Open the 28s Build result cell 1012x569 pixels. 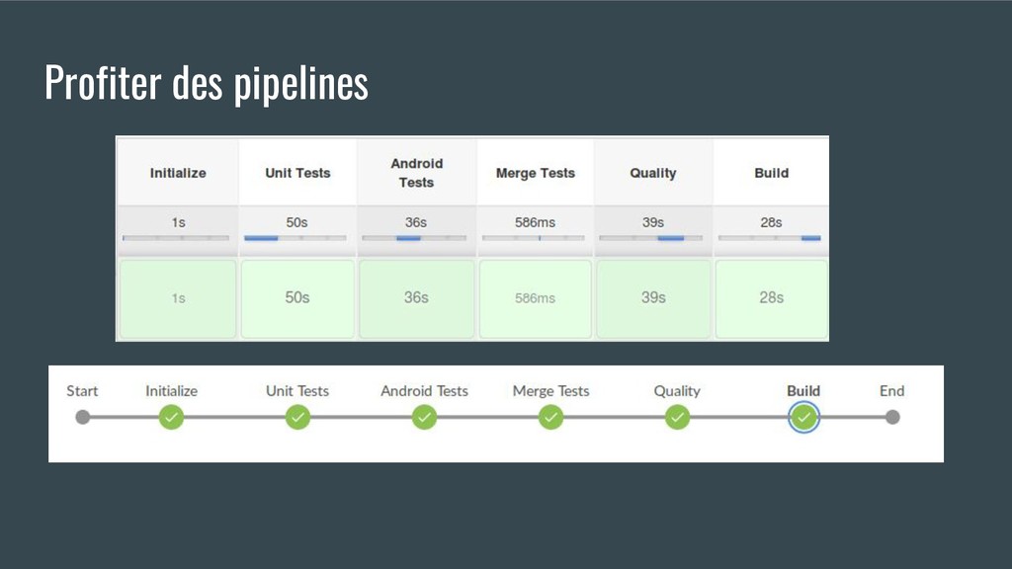pos(771,298)
